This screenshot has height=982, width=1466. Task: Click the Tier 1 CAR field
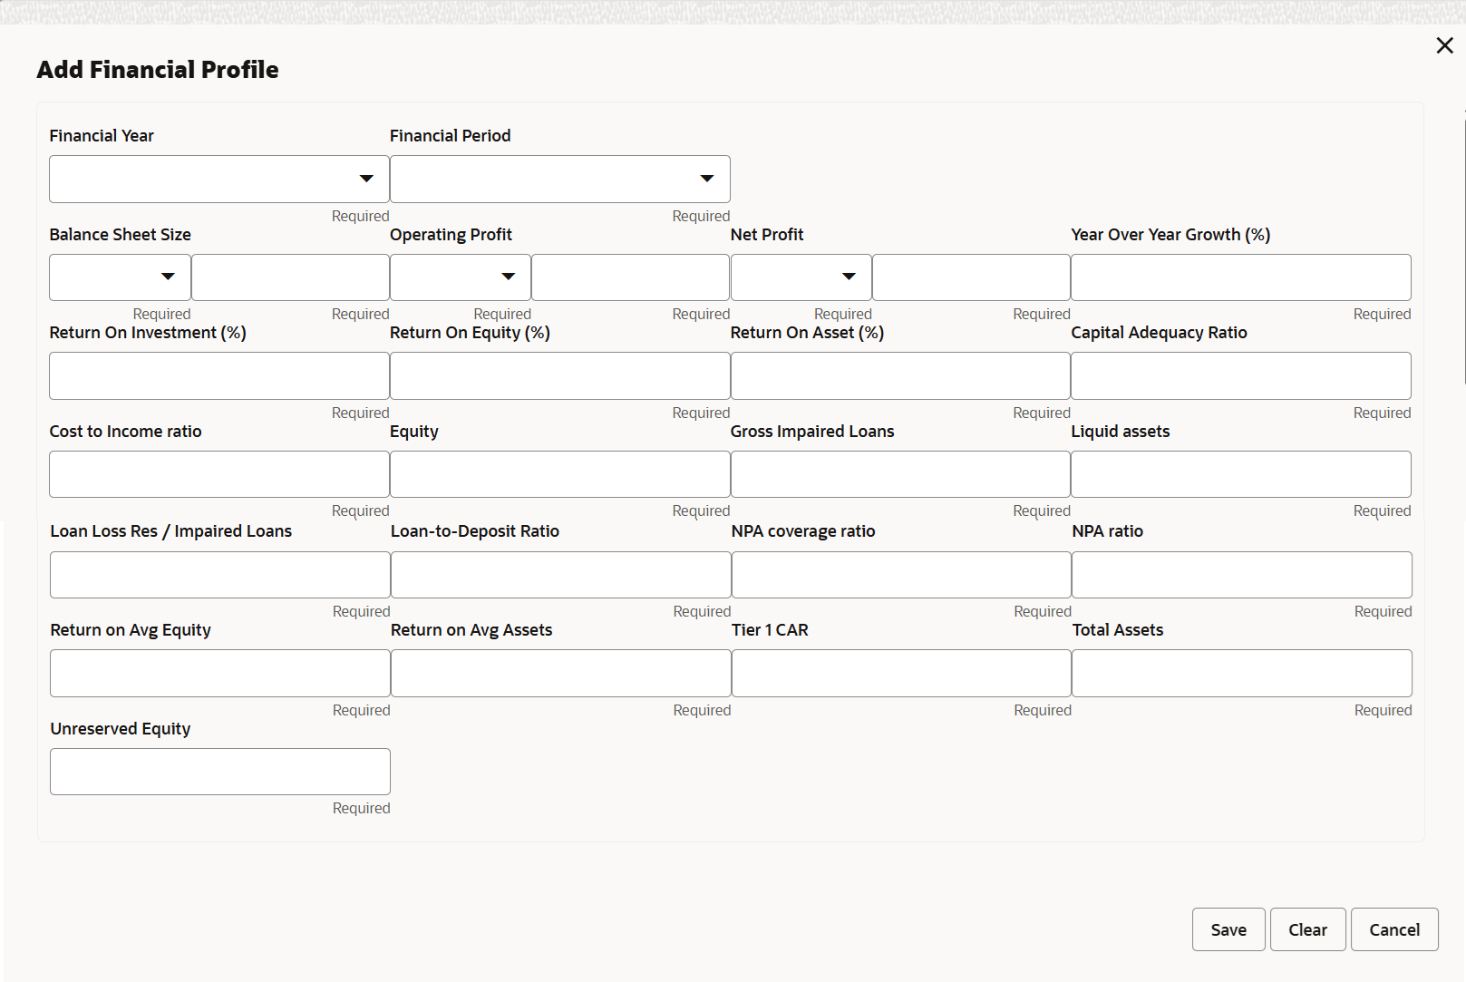point(901,673)
